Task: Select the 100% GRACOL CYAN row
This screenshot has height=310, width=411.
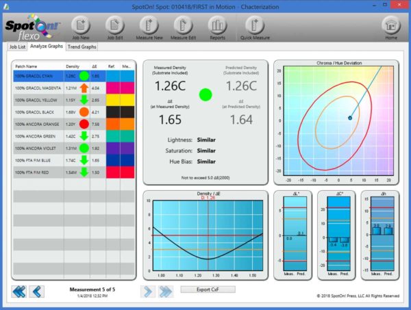Action: [x=74, y=76]
